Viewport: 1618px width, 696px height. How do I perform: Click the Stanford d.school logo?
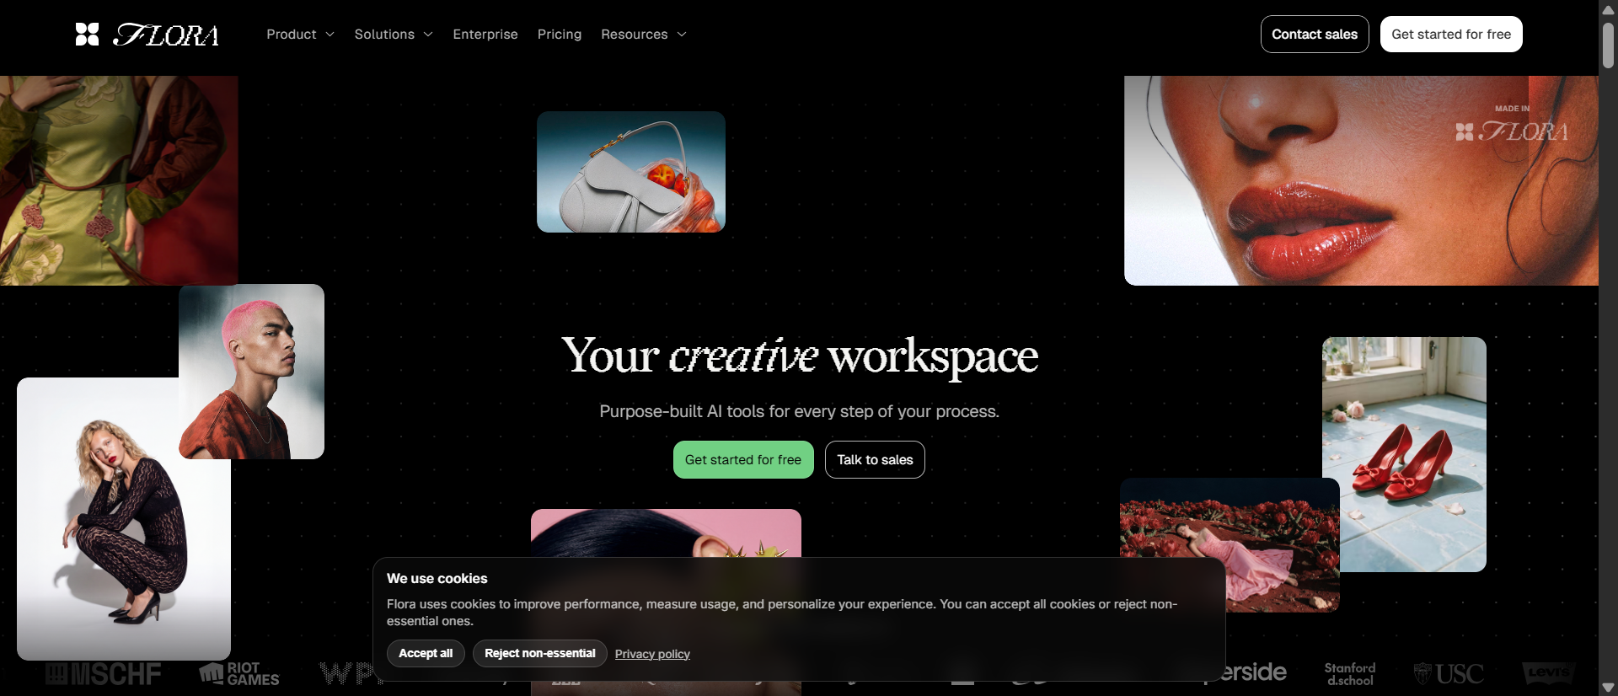coord(1350,674)
